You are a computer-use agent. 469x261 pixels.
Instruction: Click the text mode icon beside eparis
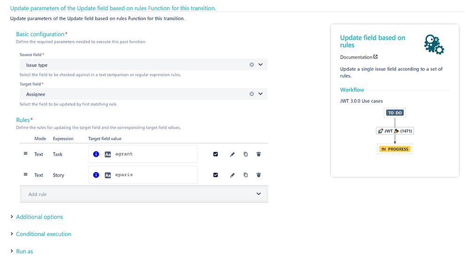pos(108,175)
